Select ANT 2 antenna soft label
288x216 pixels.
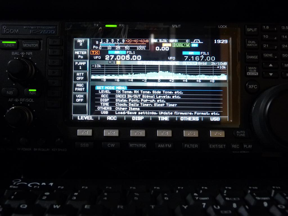point(81,43)
